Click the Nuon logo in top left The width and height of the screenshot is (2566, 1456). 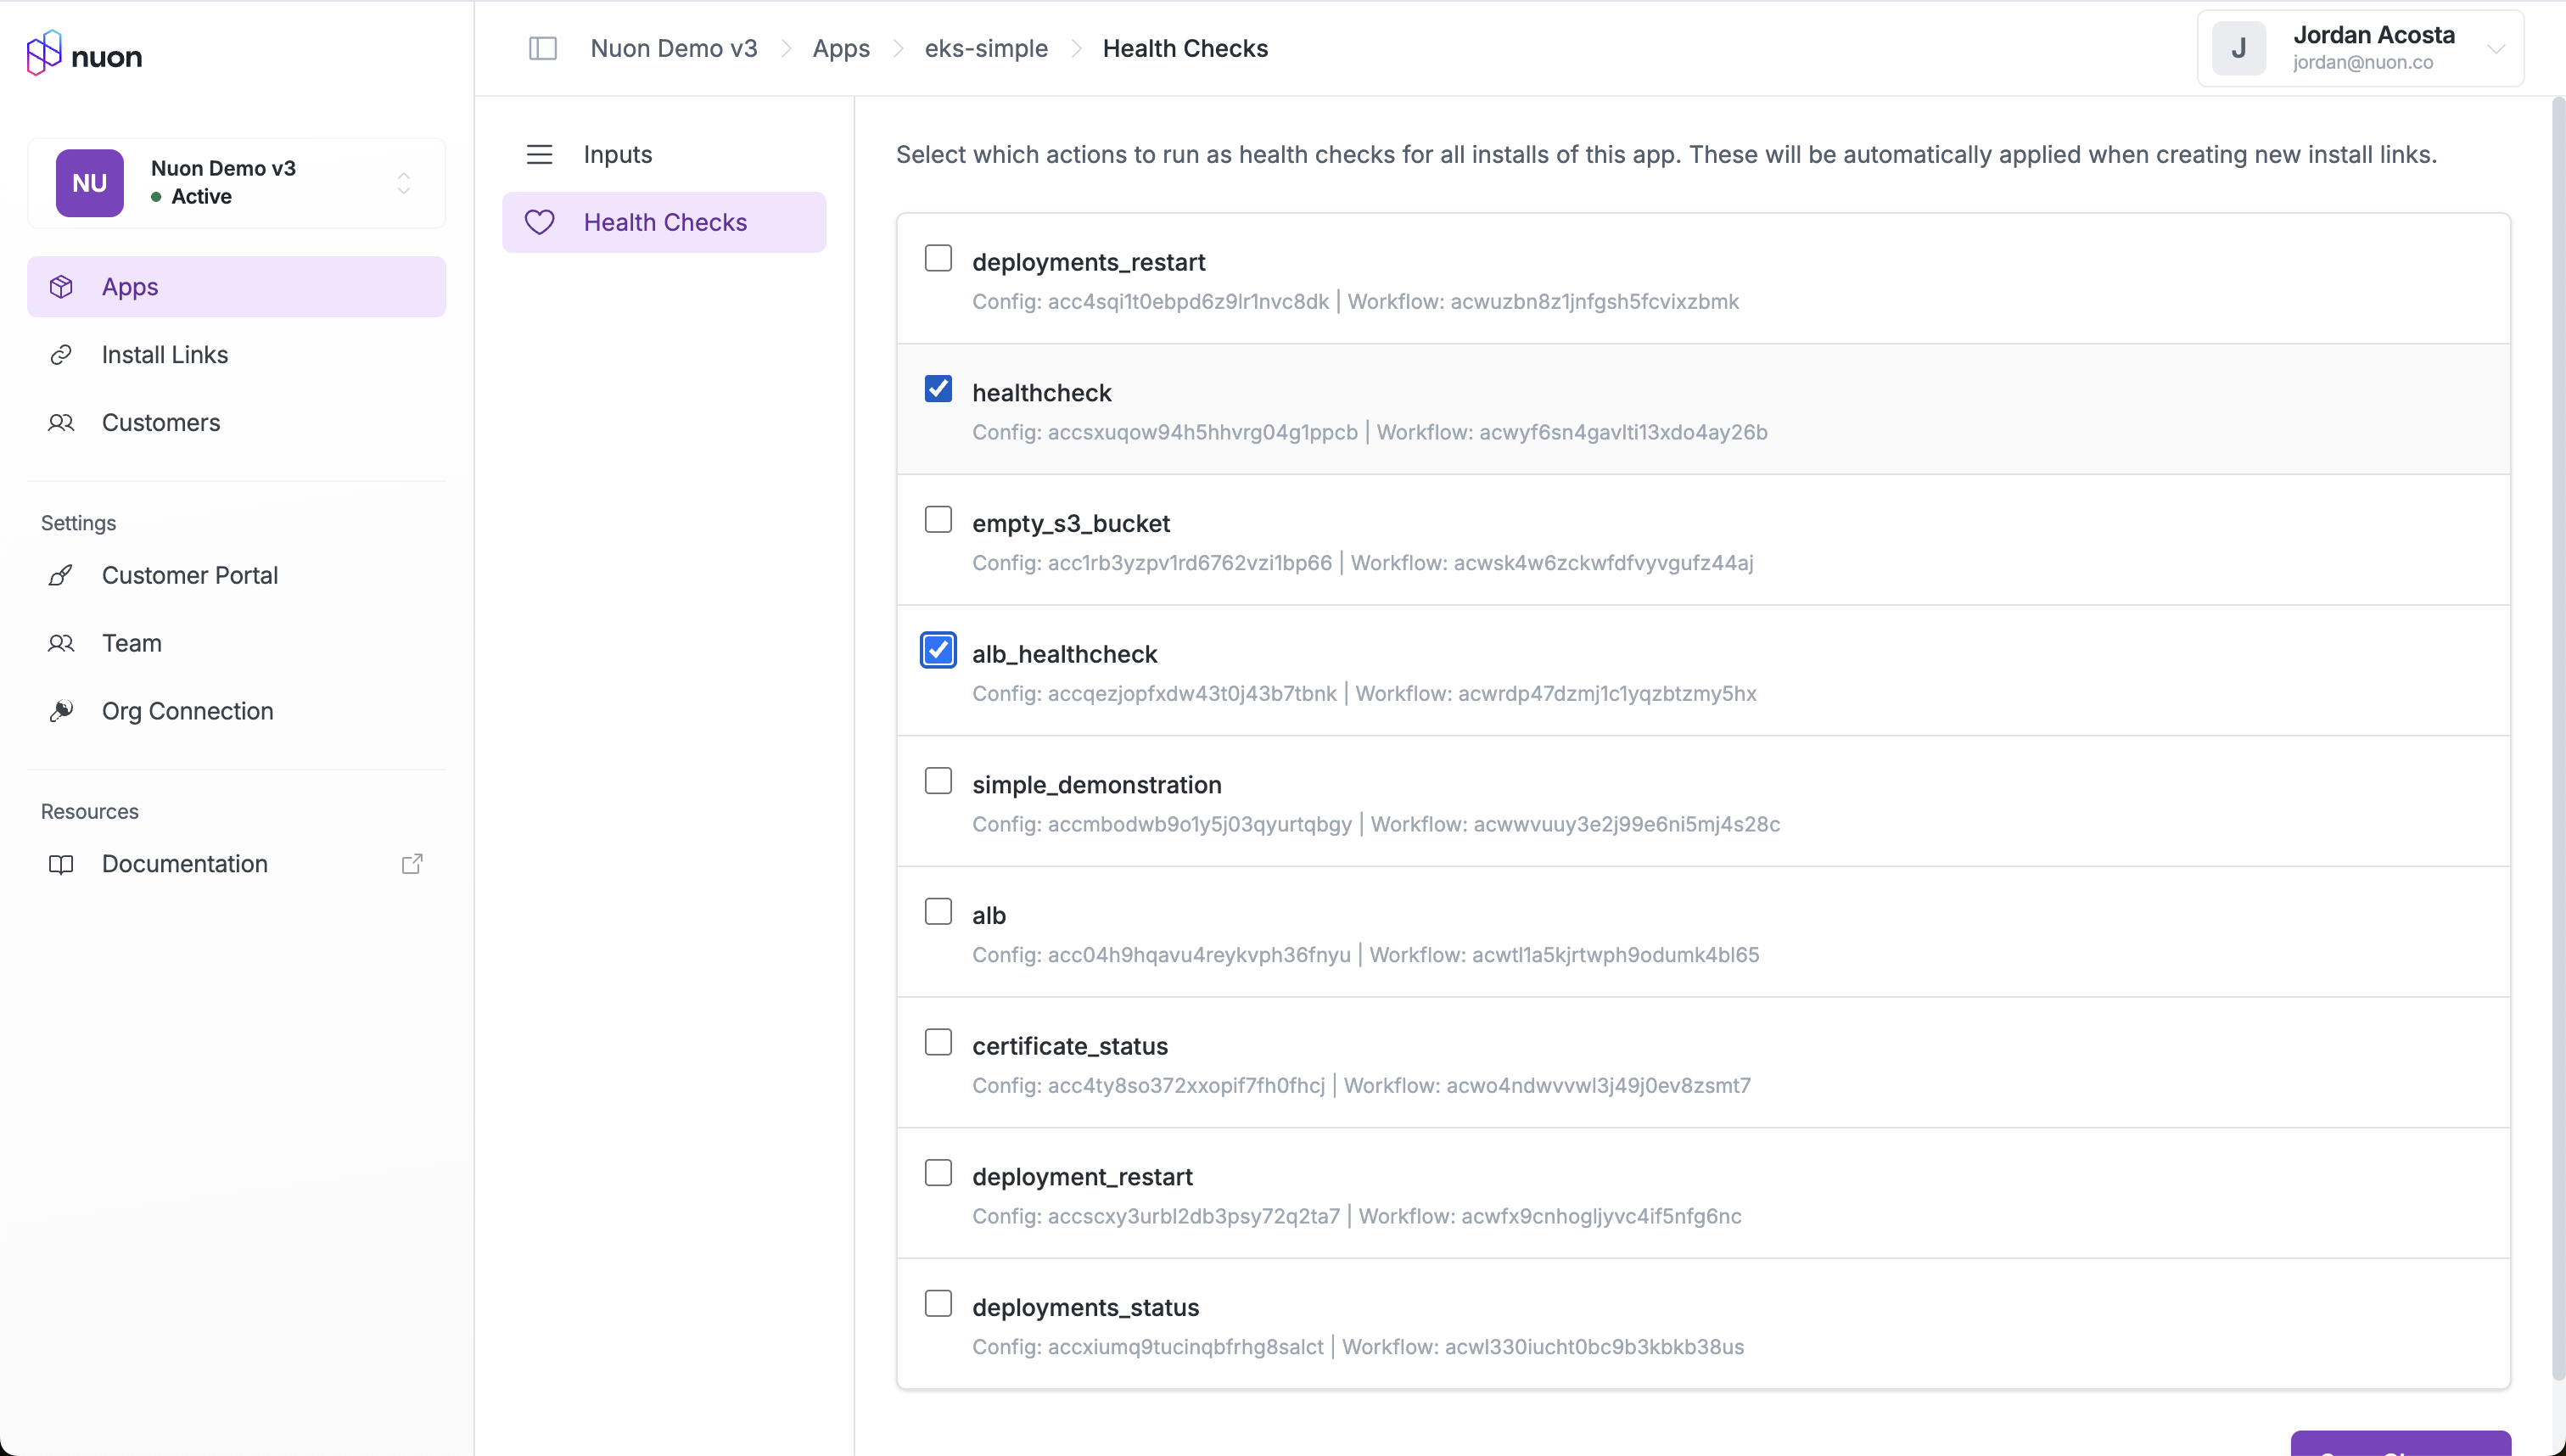click(x=84, y=54)
